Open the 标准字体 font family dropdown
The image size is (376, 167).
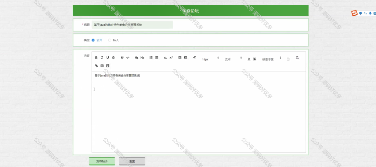click(271, 59)
